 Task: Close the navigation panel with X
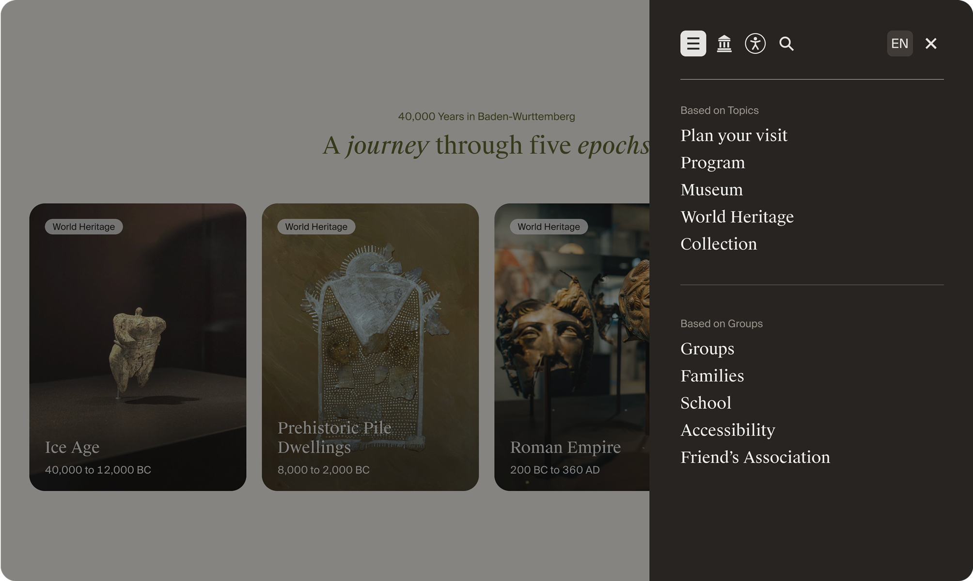(930, 44)
